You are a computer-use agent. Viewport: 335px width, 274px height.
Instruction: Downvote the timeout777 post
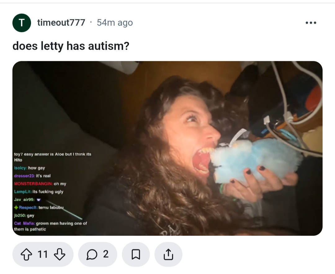[x=59, y=254]
